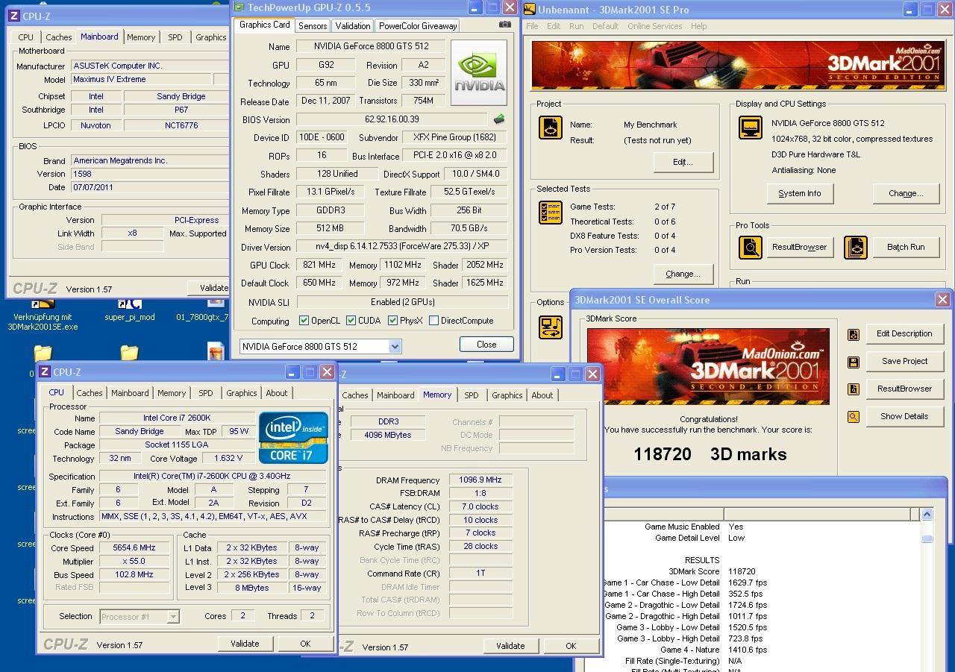Click the floppy icon beside Save Project
955x672 pixels.
point(853,362)
